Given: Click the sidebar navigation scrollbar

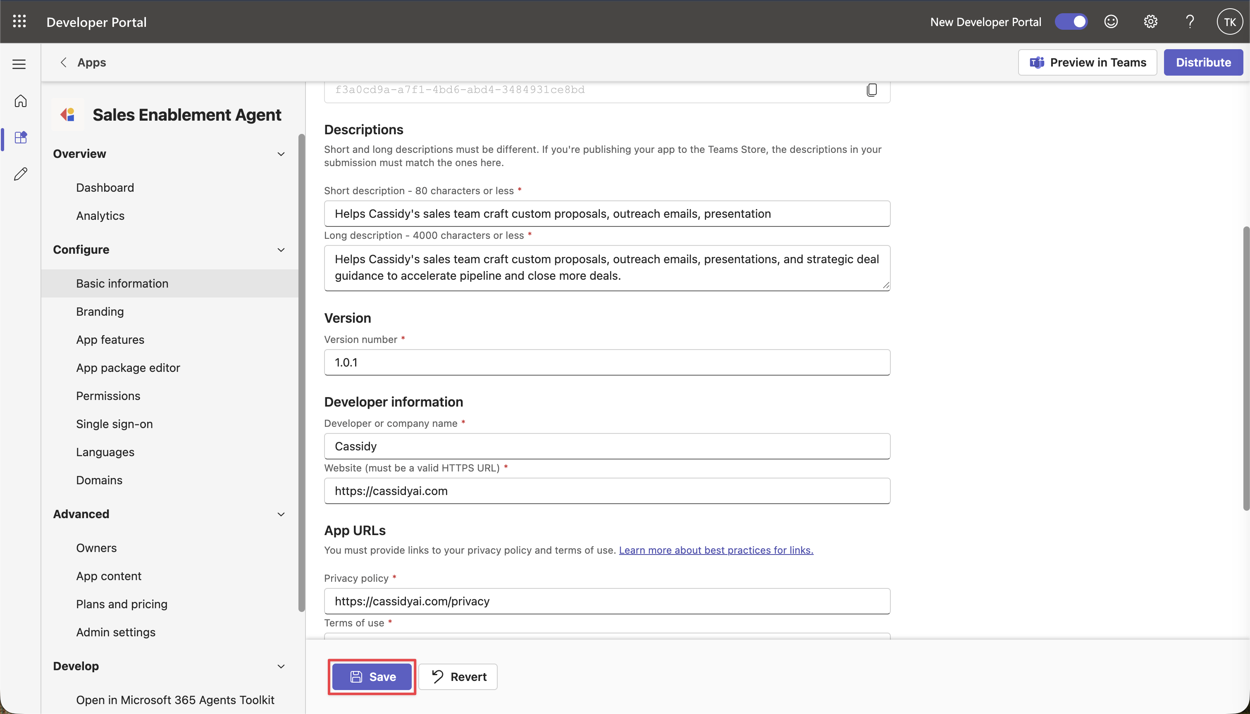Looking at the screenshot, I should (x=301, y=373).
